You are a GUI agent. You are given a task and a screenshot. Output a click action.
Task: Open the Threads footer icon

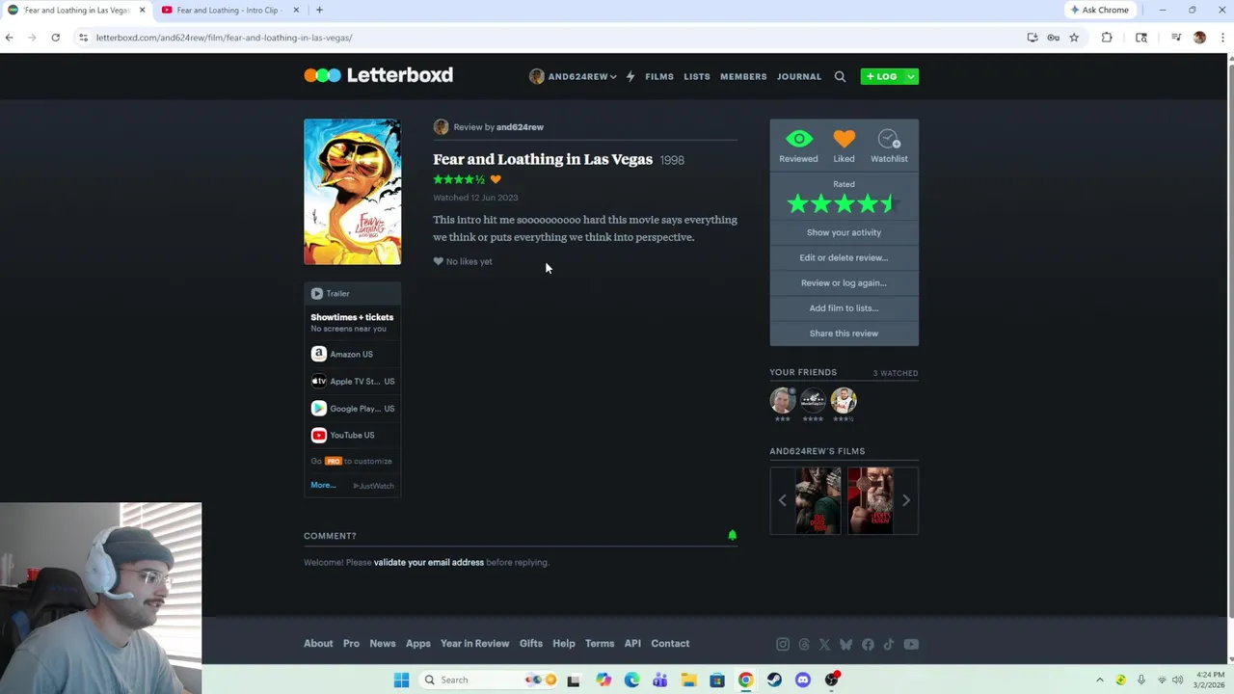[x=804, y=644]
